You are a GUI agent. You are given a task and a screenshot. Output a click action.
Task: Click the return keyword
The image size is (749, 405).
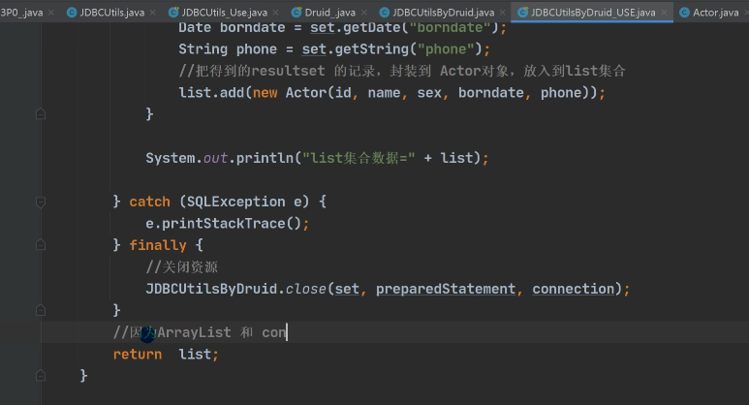pos(137,355)
